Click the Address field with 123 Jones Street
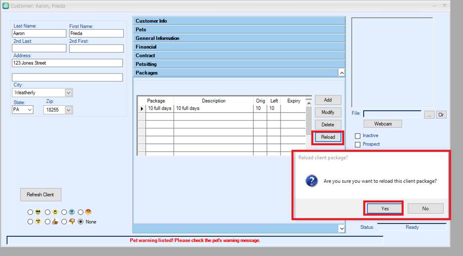The height and width of the screenshot is (256, 463). [x=67, y=63]
